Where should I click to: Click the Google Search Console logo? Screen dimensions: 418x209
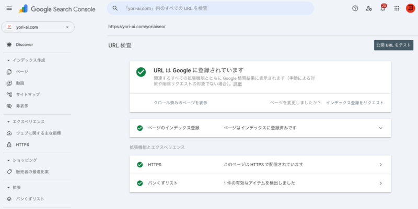pos(57,9)
